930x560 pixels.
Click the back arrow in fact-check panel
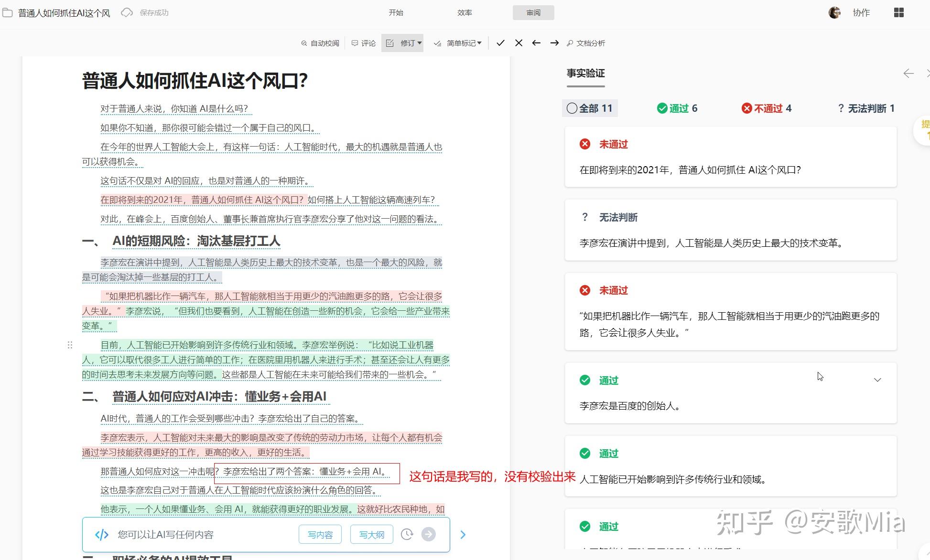click(x=908, y=74)
